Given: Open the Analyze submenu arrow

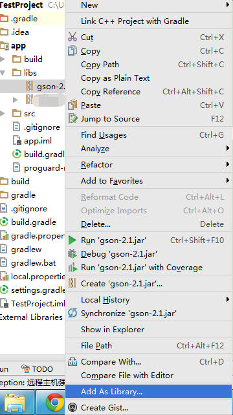Looking at the screenshot, I should click(228, 148).
